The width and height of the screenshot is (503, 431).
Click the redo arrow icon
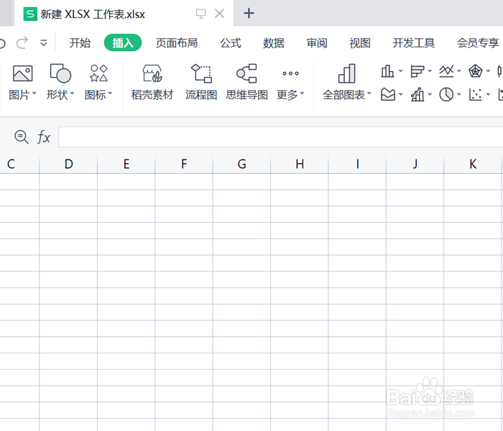point(22,42)
